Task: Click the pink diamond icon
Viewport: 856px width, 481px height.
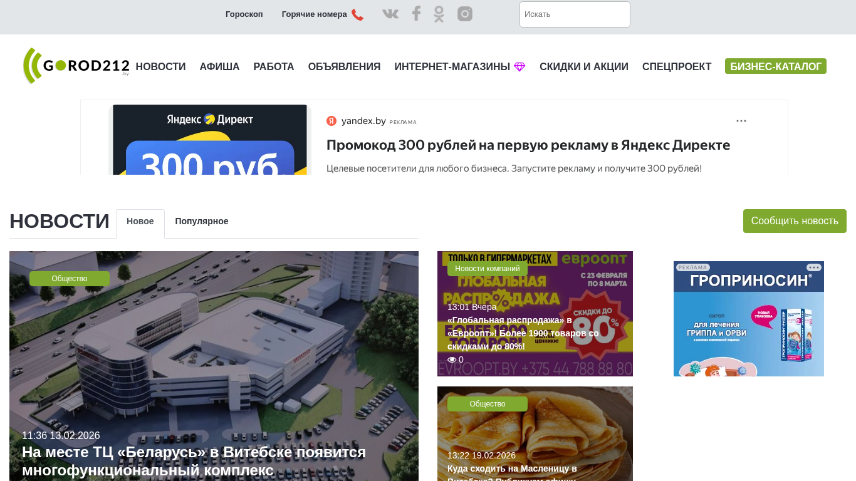Action: click(x=519, y=67)
